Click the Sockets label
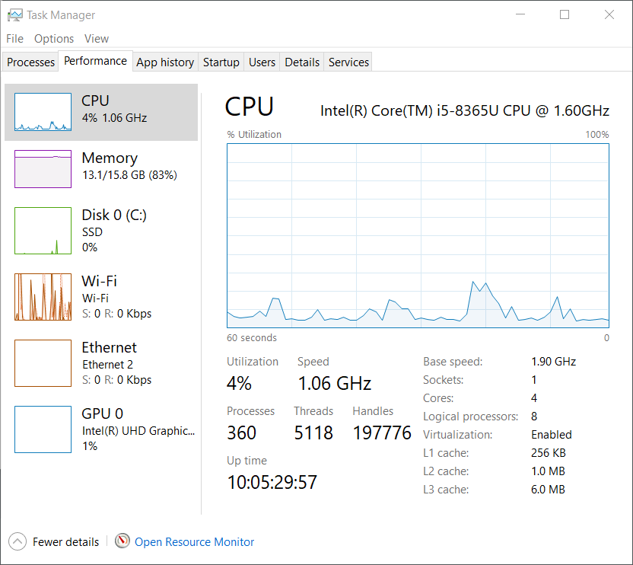 click(x=444, y=380)
